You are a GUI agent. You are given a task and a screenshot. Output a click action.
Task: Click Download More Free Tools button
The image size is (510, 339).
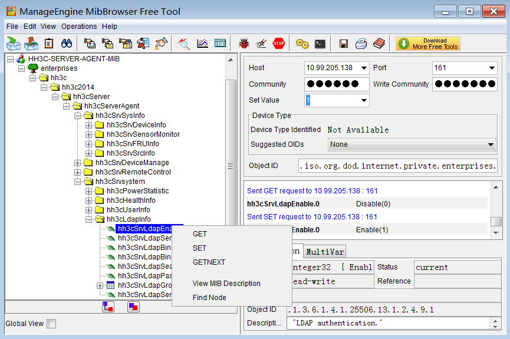[x=428, y=44]
